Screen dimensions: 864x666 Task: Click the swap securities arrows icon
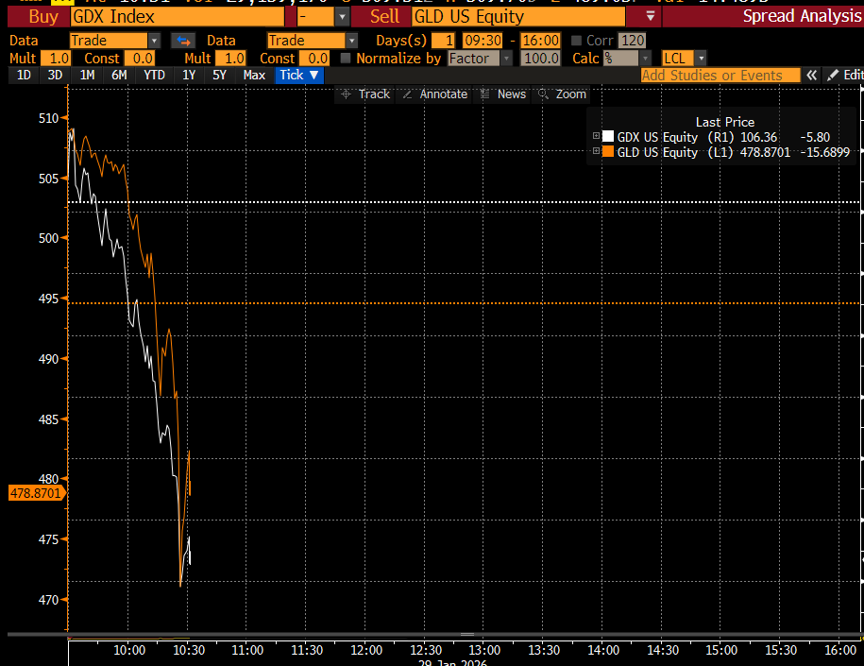tap(183, 41)
